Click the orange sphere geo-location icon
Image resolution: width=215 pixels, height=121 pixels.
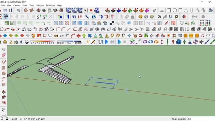click(x=5, y=42)
